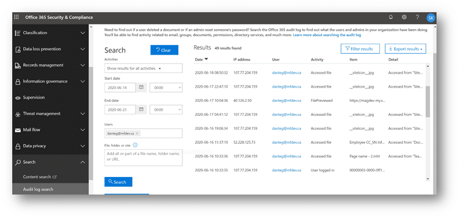Click the item Page name - 2.mht
This screenshot has height=219, width=461.
(x=365, y=156)
